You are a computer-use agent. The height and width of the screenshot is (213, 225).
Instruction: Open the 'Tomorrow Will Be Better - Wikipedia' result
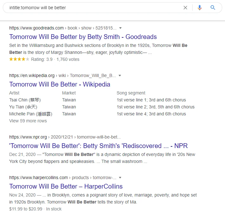point(60,84)
